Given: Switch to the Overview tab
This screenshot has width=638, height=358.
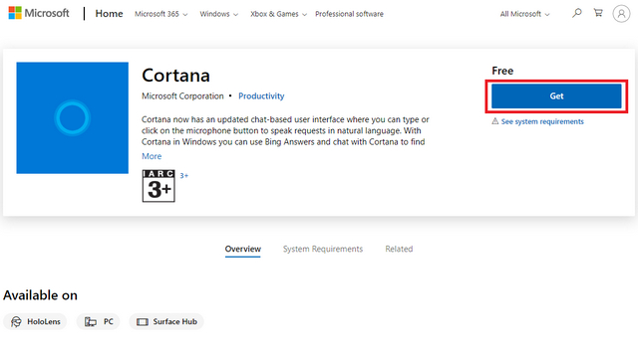Looking at the screenshot, I should pyautogui.click(x=243, y=249).
